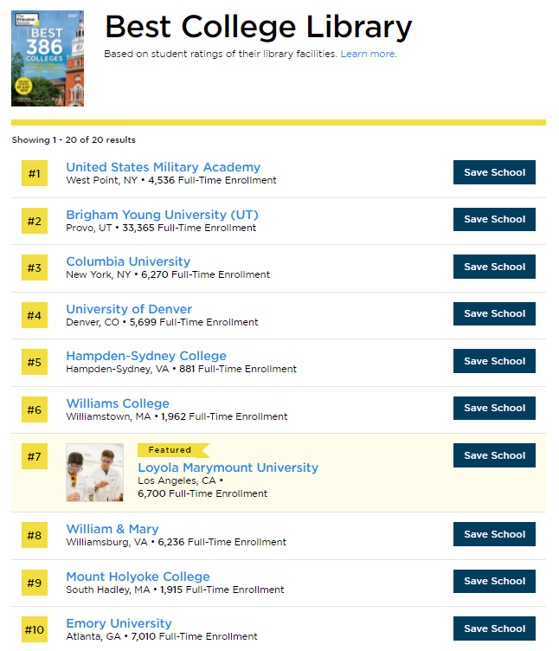Viewport: 559px width, 651px height.
Task: Click 'Los Angeles, CA' location text
Action: coord(177,480)
